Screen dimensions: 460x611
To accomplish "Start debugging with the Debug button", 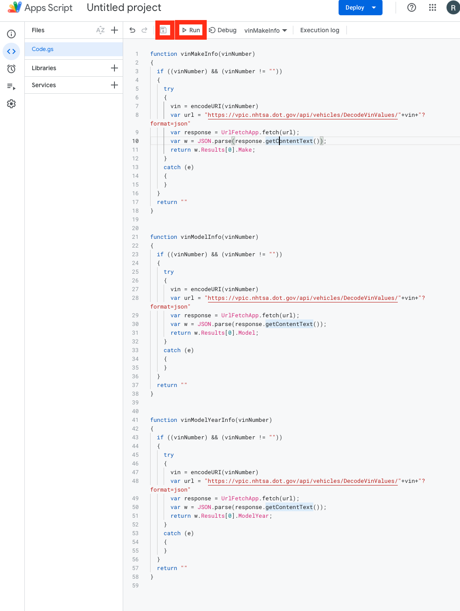I will click(x=222, y=30).
